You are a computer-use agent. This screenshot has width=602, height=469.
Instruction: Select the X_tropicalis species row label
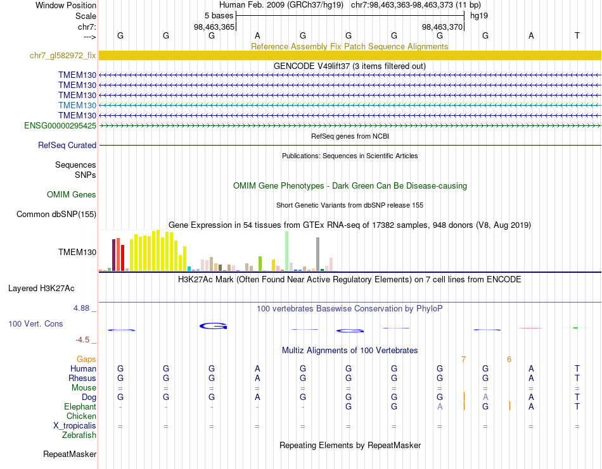click(75, 426)
